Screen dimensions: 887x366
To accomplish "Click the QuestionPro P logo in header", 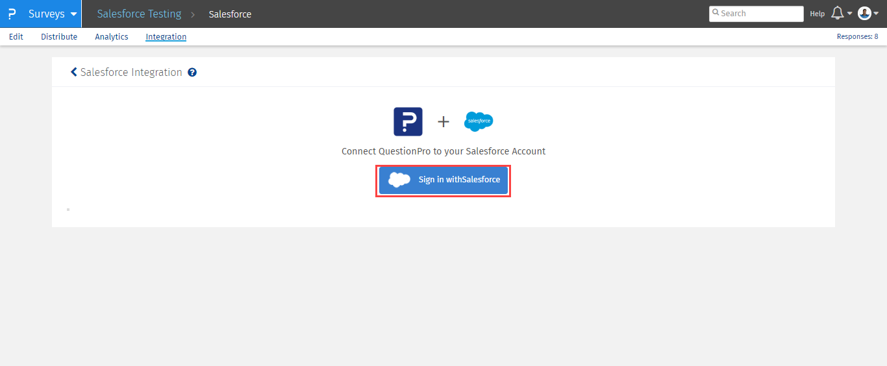I will point(12,14).
